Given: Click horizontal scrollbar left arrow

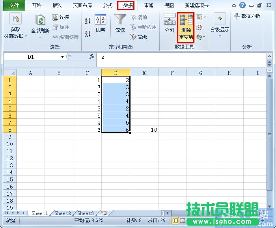Looking at the screenshot, I should pos(168,213).
